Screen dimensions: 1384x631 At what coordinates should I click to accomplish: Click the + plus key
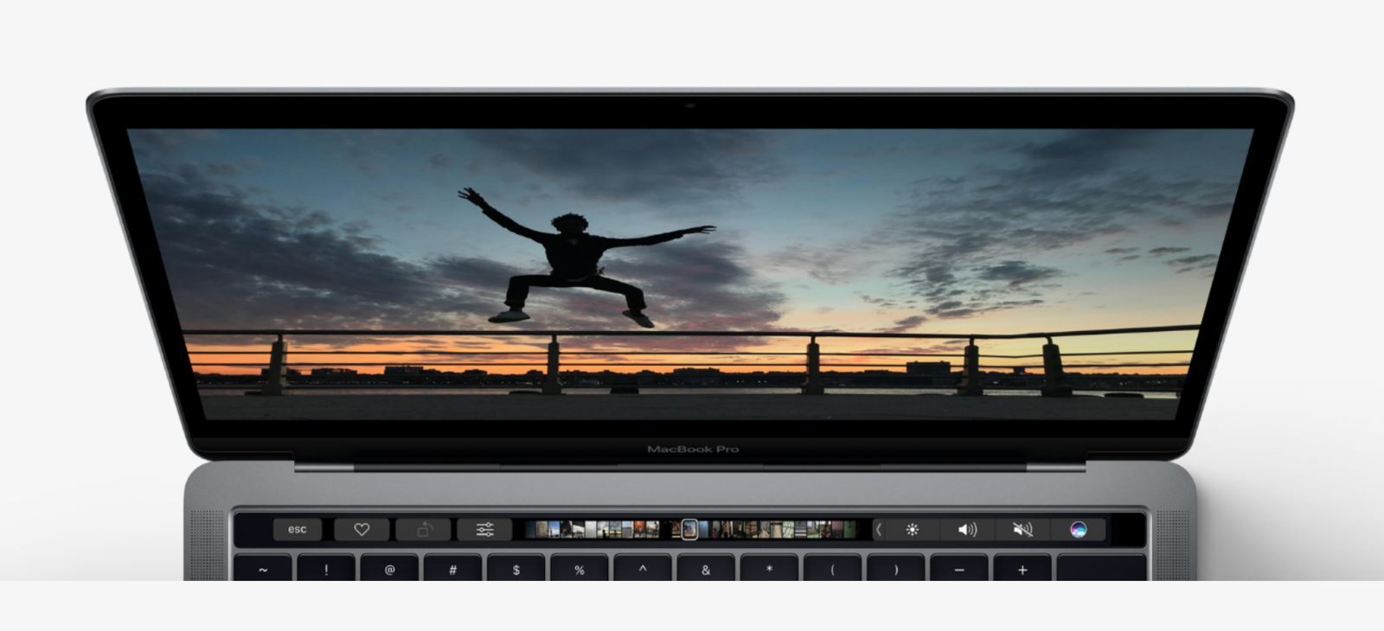click(x=1022, y=569)
